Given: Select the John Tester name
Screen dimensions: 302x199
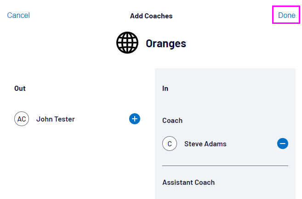Looking at the screenshot, I should pos(56,119).
